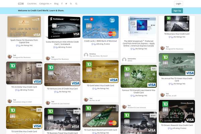Click Ted's avatar under TD Green Visa card
Image resolution: width=201 pixels, height=134 pixels.
162,95
